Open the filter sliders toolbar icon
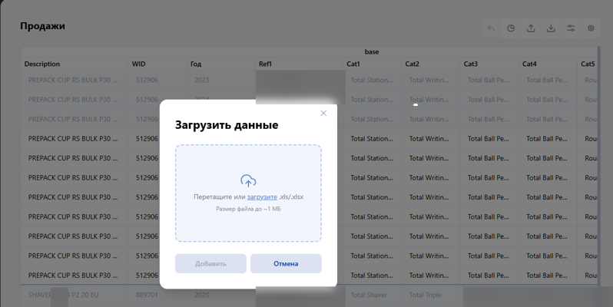 [571, 28]
